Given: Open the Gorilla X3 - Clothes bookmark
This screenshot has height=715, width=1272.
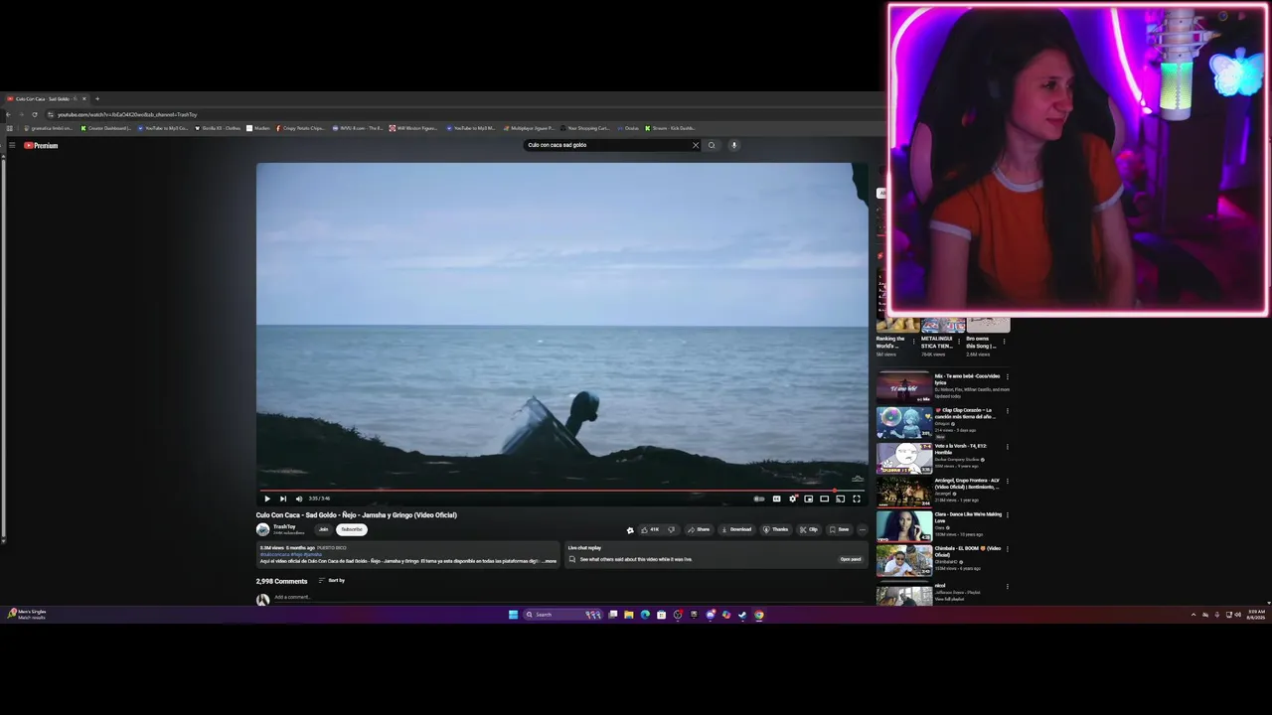Looking at the screenshot, I should pos(218,128).
